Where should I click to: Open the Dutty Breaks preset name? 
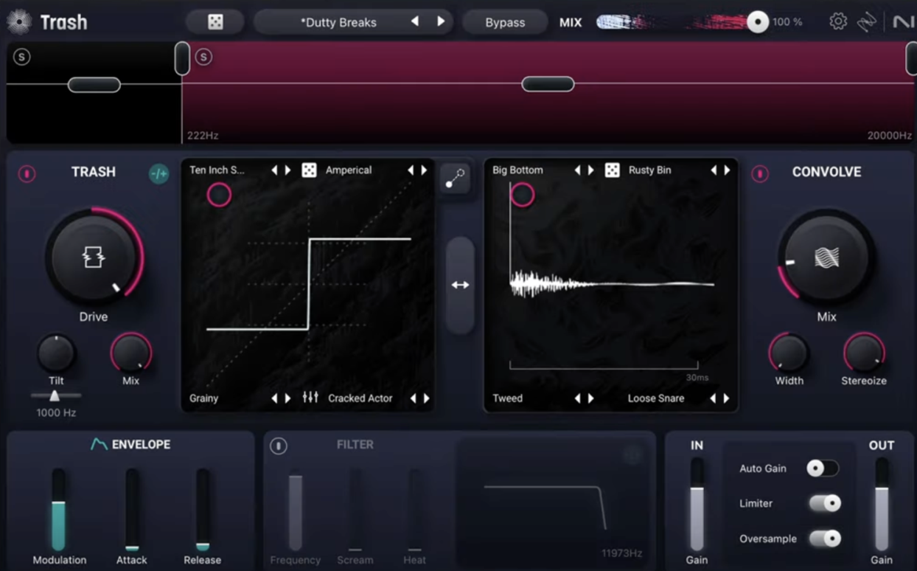coord(338,22)
